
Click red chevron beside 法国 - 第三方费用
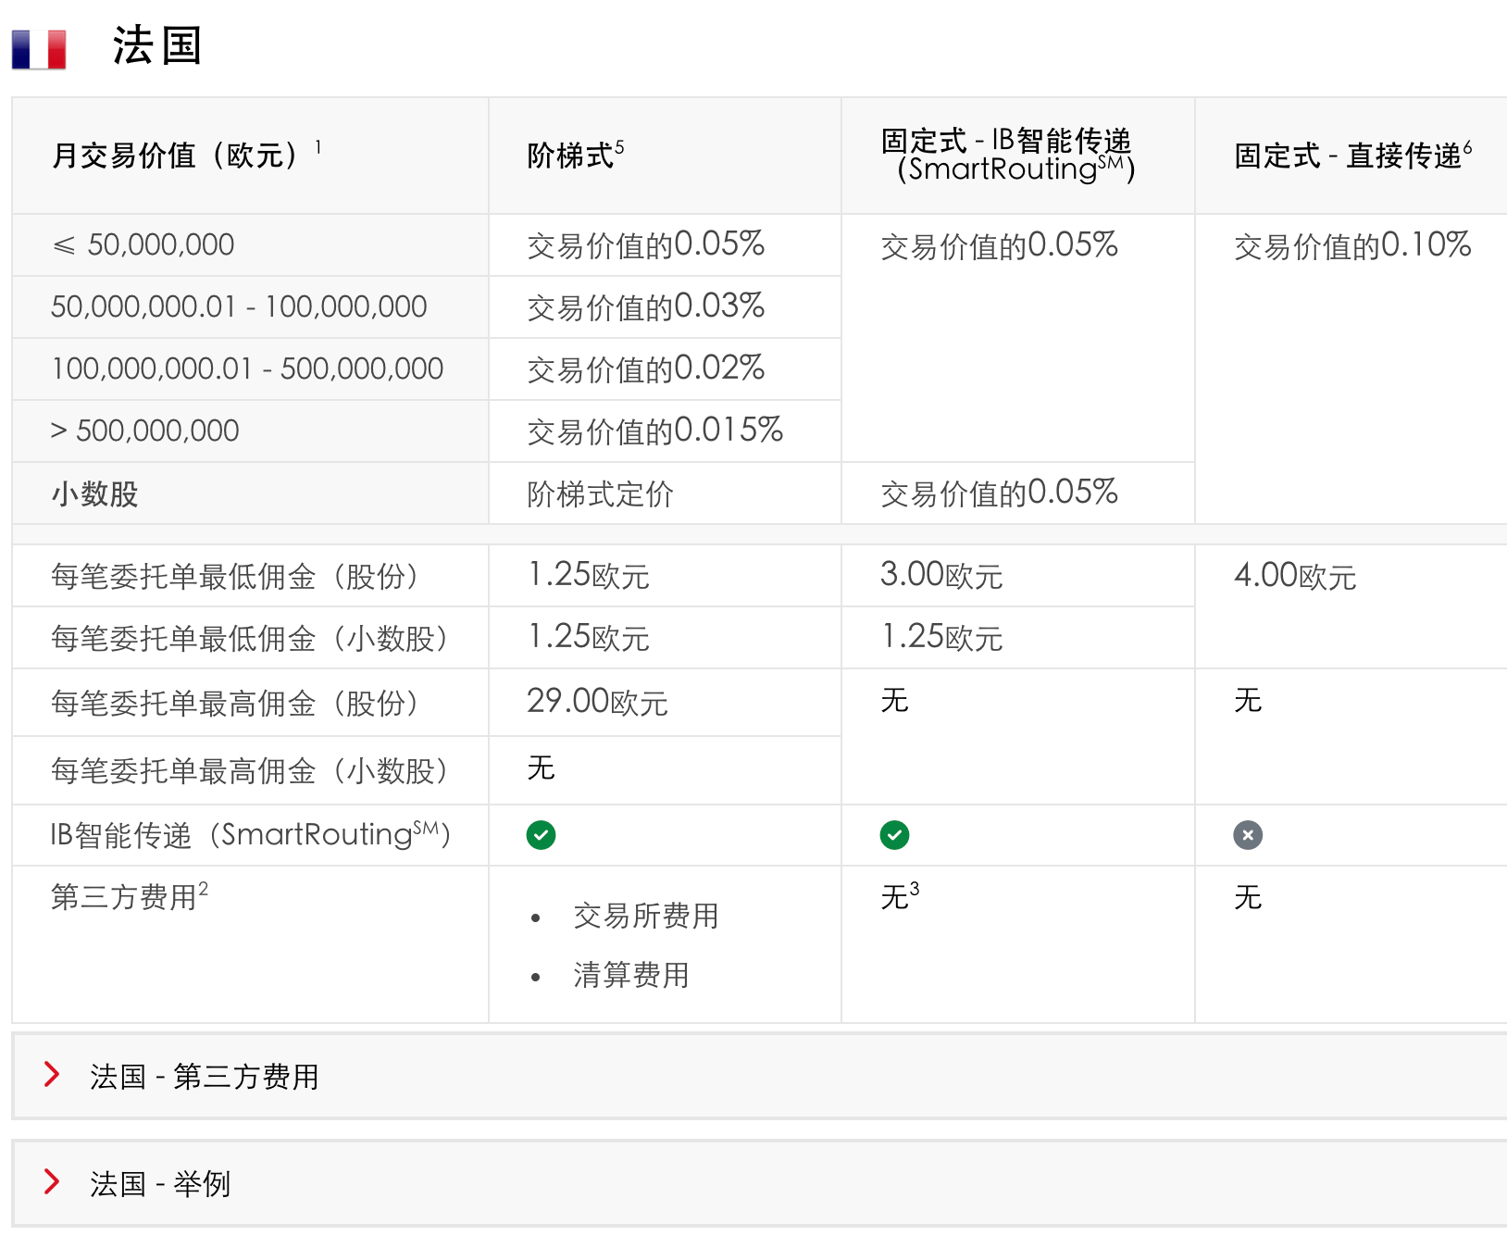point(52,1074)
